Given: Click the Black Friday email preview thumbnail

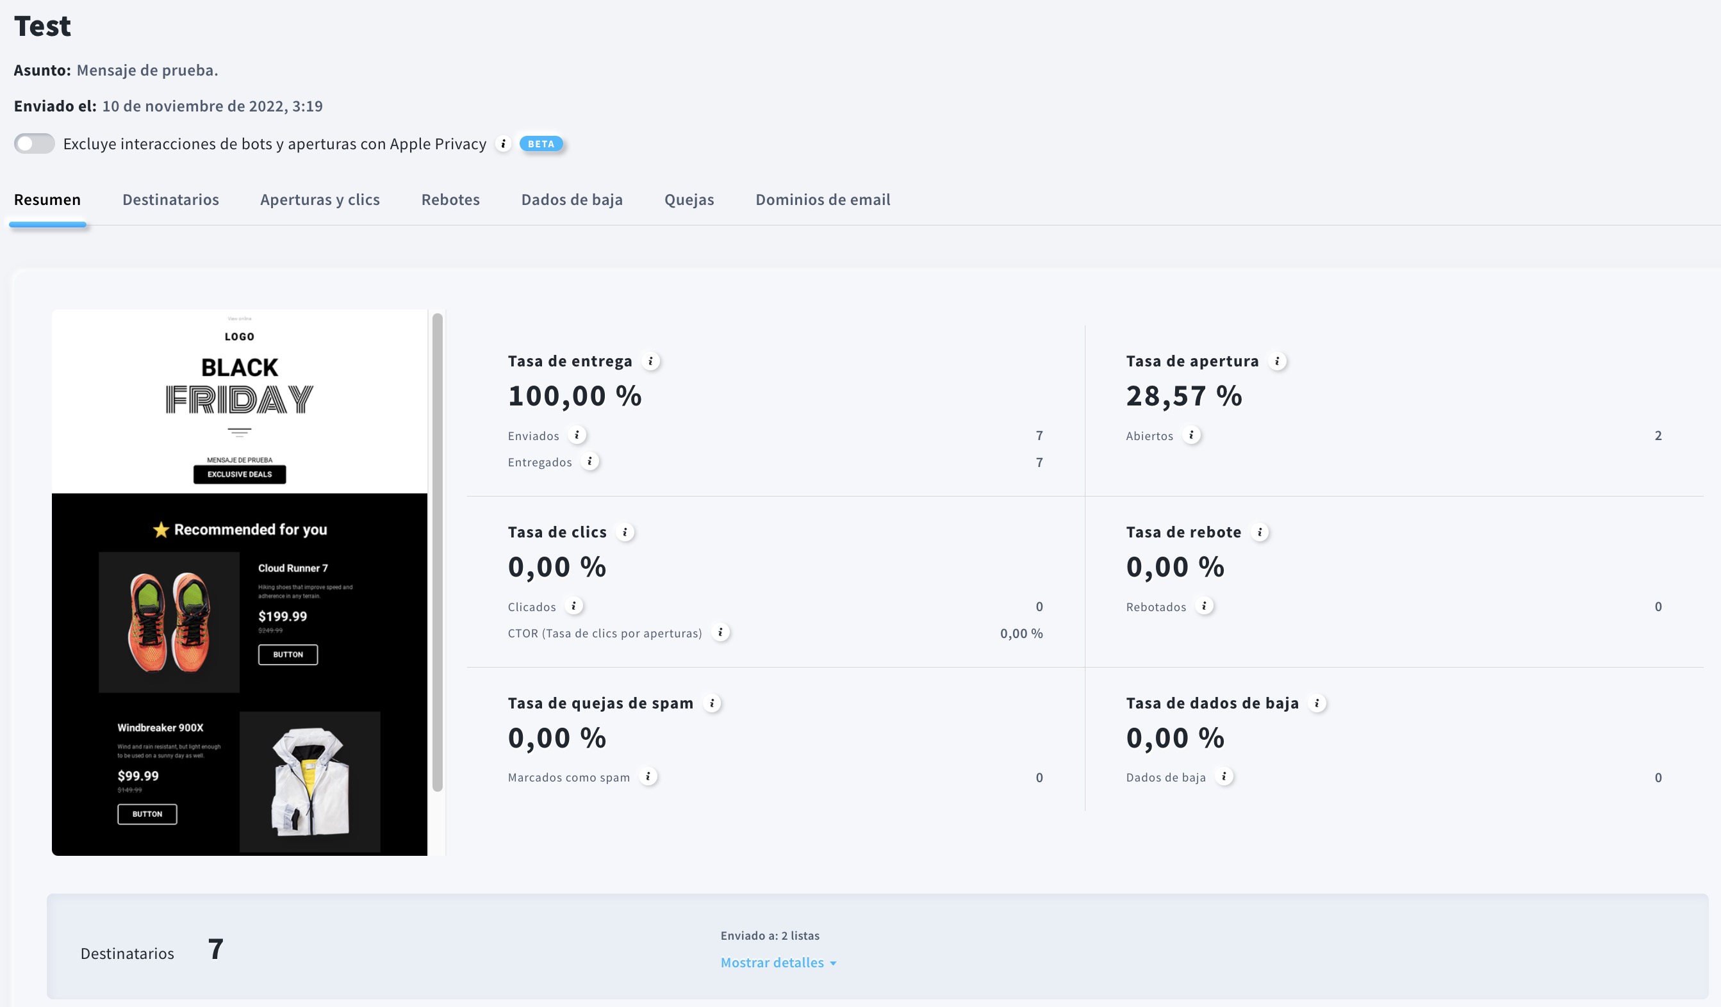Looking at the screenshot, I should pyautogui.click(x=239, y=580).
